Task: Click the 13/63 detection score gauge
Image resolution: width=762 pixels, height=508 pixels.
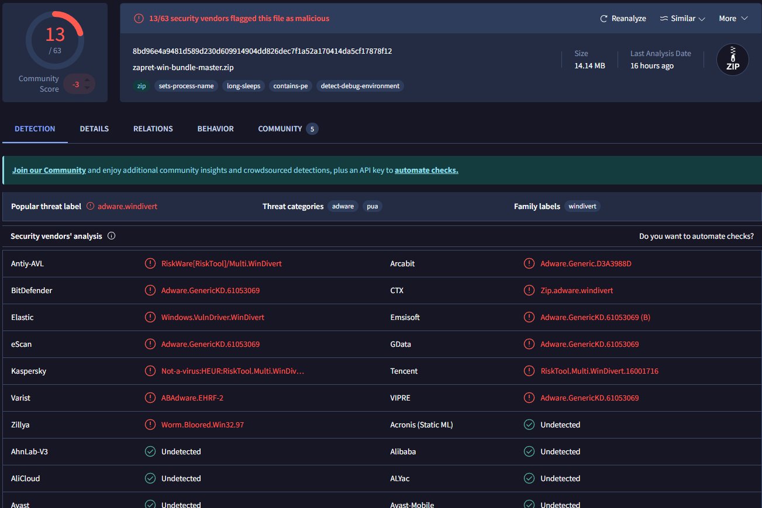Action: click(x=55, y=40)
